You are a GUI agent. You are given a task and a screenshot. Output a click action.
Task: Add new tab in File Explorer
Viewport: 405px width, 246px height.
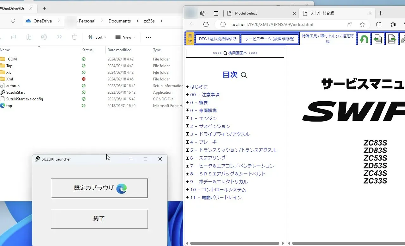[44, 9]
